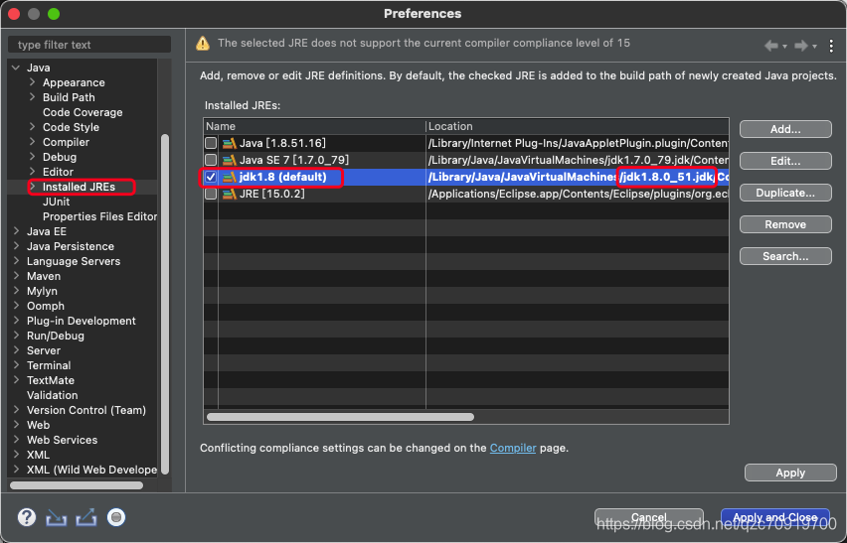Click the yellow warning triangle icon
This screenshot has height=543, width=847.
[x=203, y=43]
